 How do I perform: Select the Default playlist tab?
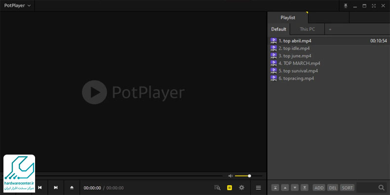point(278,29)
